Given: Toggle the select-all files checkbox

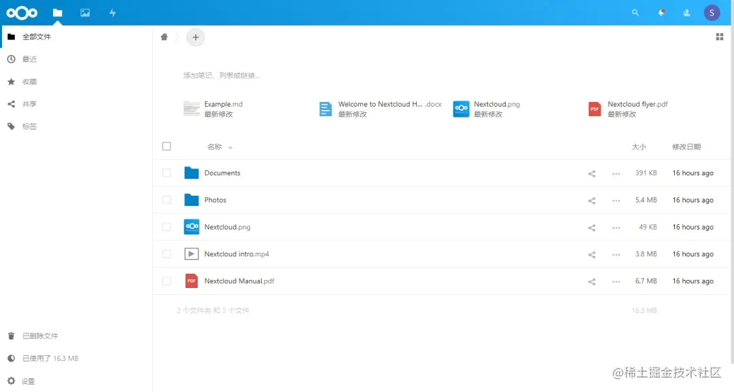Looking at the screenshot, I should 167,147.
